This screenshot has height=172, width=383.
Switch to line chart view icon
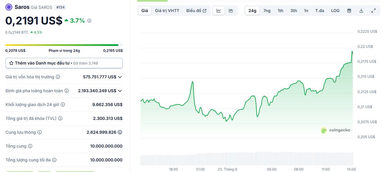click(x=219, y=11)
